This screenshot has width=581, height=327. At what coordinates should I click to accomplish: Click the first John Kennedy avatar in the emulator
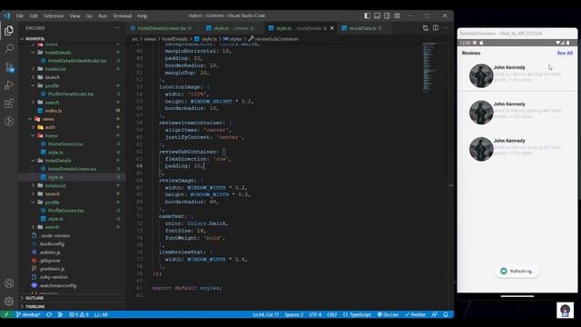(x=481, y=75)
